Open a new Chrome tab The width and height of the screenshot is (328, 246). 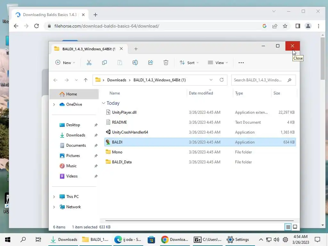tap(95, 15)
